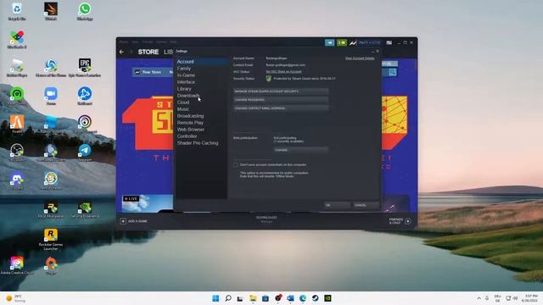Click Manage Steam Guard Account Security button

pos(281,91)
